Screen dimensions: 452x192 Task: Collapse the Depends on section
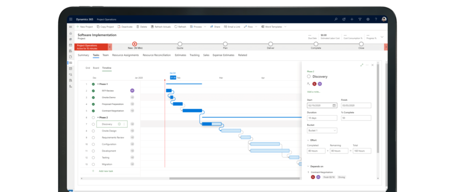pos(308,166)
